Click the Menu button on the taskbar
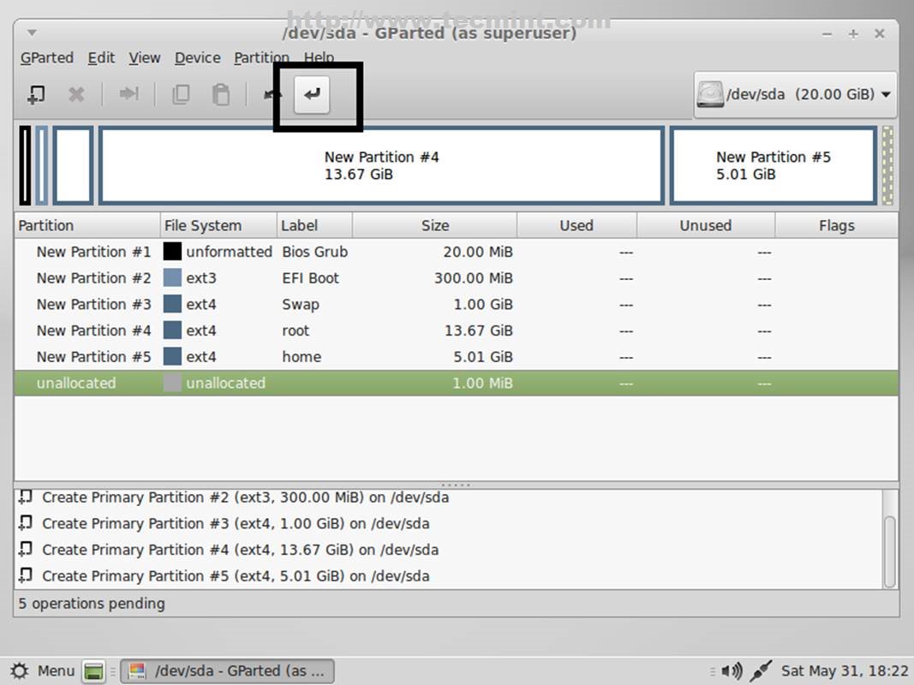This screenshot has width=914, height=685. click(x=43, y=670)
